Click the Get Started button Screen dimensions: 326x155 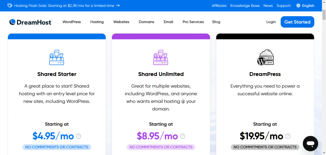click(x=297, y=22)
